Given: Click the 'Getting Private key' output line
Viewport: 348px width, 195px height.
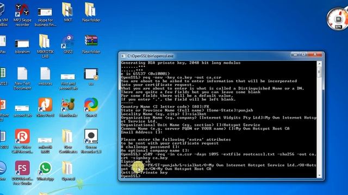Looking at the screenshot, I should point(144,172).
